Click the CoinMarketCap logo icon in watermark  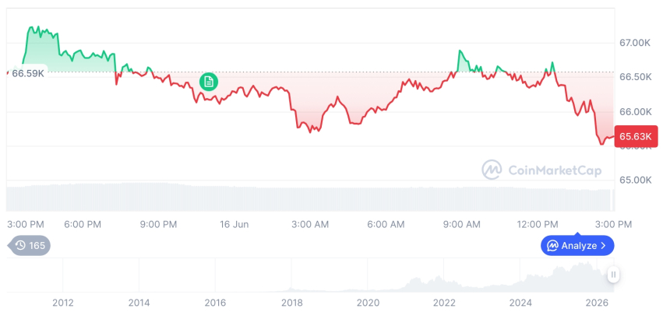tap(492, 170)
